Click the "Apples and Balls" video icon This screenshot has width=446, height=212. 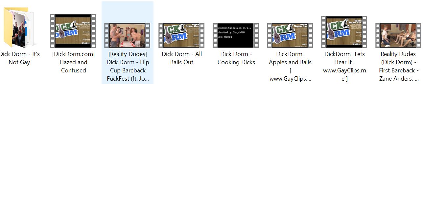click(x=290, y=35)
